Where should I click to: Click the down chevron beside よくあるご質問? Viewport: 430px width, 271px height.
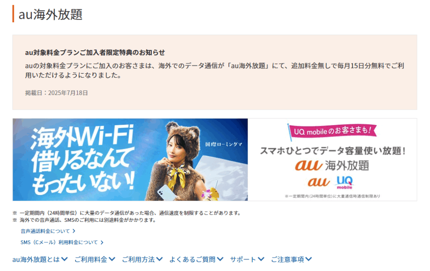point(220,259)
